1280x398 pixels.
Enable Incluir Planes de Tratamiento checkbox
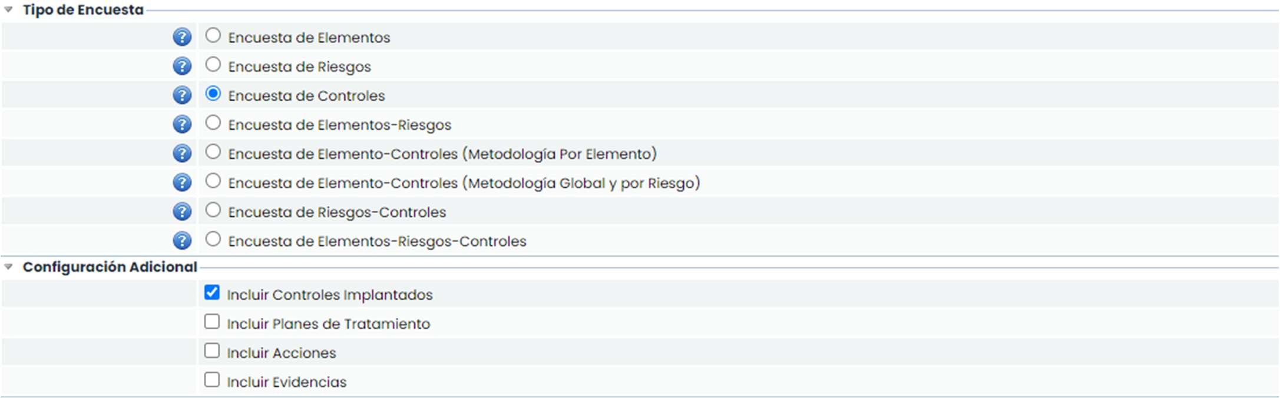point(212,321)
